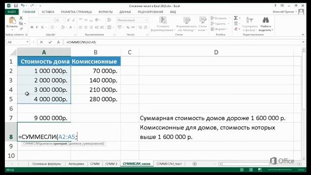Open Find and Select (Найти и выделить)
The height and width of the screenshot is (175, 311).
266,24
